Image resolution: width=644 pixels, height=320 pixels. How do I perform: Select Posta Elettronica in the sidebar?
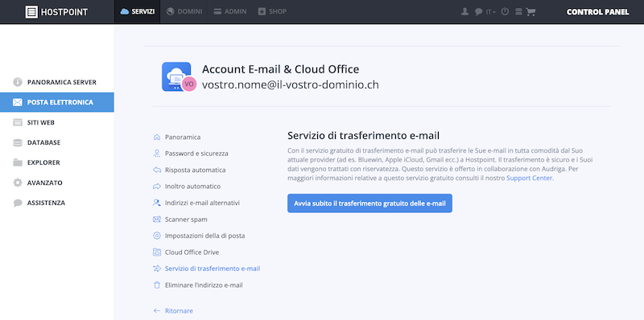(57, 102)
